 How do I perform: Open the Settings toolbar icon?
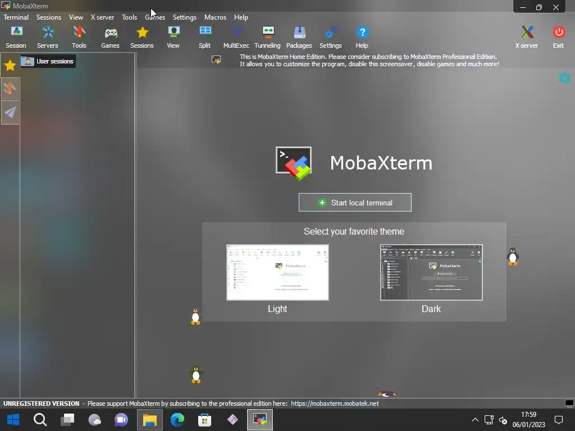coord(331,38)
